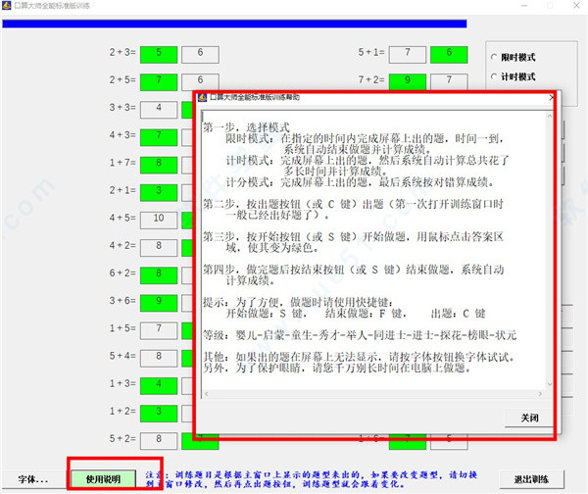588x494 pixels.
Task: Click horizontal scrollbar right arrow in help
Action: click(540, 394)
